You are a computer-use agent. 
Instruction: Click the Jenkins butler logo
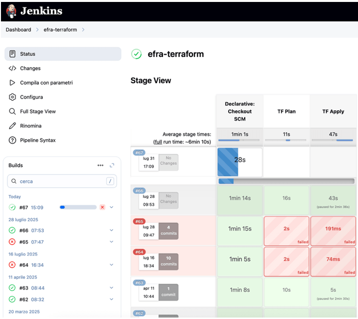[12, 10]
